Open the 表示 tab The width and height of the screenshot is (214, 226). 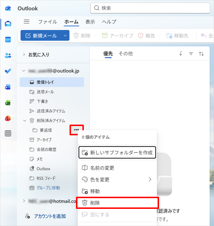click(x=90, y=22)
